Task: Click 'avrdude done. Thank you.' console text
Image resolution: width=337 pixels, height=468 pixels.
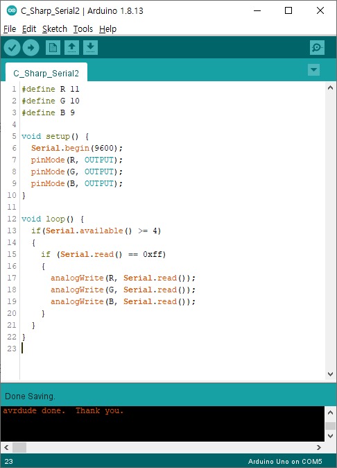Action: pyautogui.click(x=63, y=410)
